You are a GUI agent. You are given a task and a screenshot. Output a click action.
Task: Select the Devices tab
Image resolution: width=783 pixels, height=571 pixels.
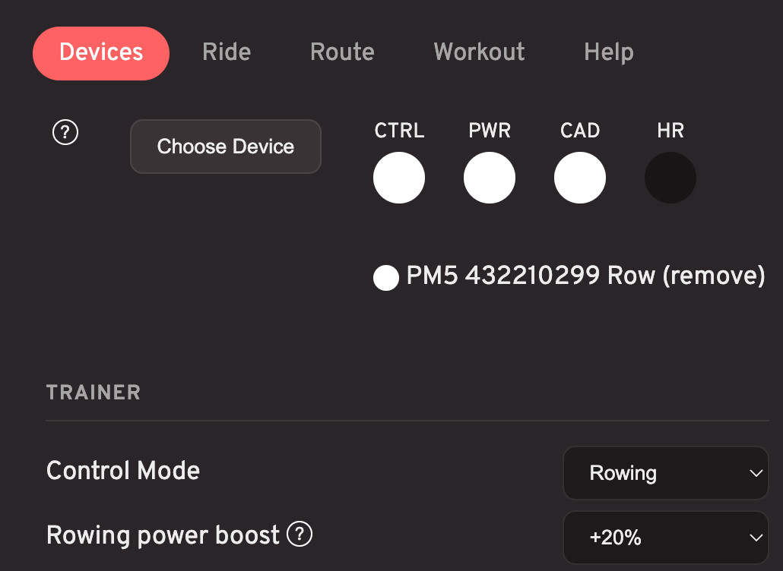tap(101, 53)
